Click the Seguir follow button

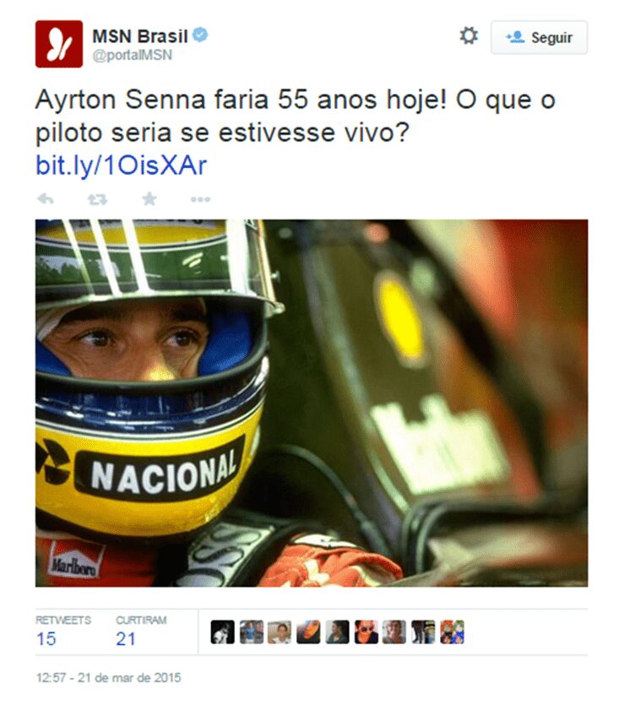539,37
